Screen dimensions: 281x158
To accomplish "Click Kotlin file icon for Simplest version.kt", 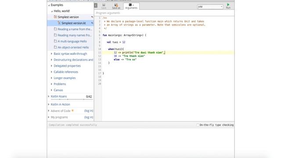I will click(x=59, y=23).
